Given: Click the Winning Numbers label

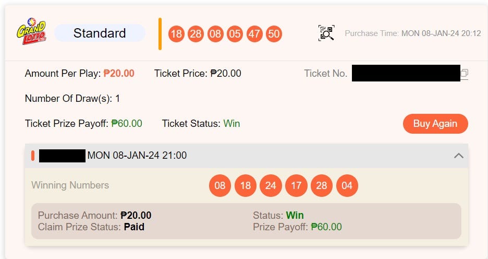Looking at the screenshot, I should tap(70, 185).
